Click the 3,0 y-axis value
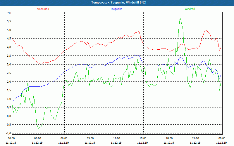 point(9,64)
